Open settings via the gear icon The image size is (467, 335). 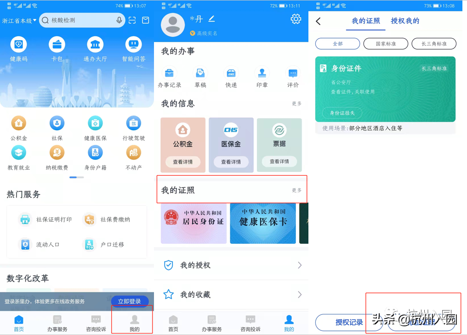pyautogui.click(x=296, y=19)
